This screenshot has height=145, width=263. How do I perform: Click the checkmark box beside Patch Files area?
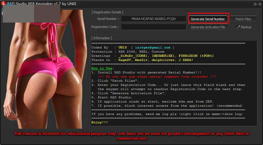pyautogui.click(x=238, y=27)
